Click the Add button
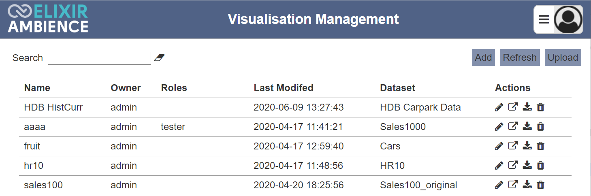This screenshot has height=196, width=591. 483,58
